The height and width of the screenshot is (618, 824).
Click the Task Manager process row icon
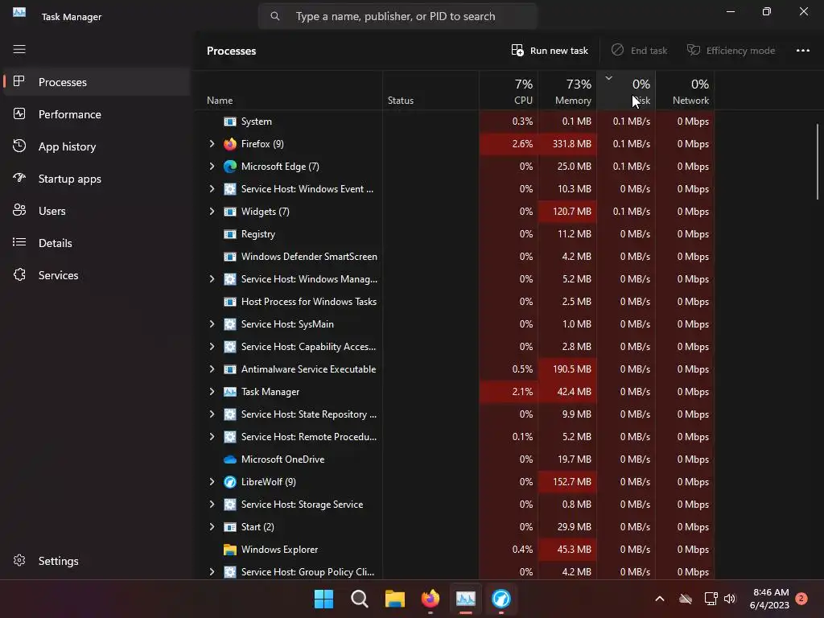[230, 392]
